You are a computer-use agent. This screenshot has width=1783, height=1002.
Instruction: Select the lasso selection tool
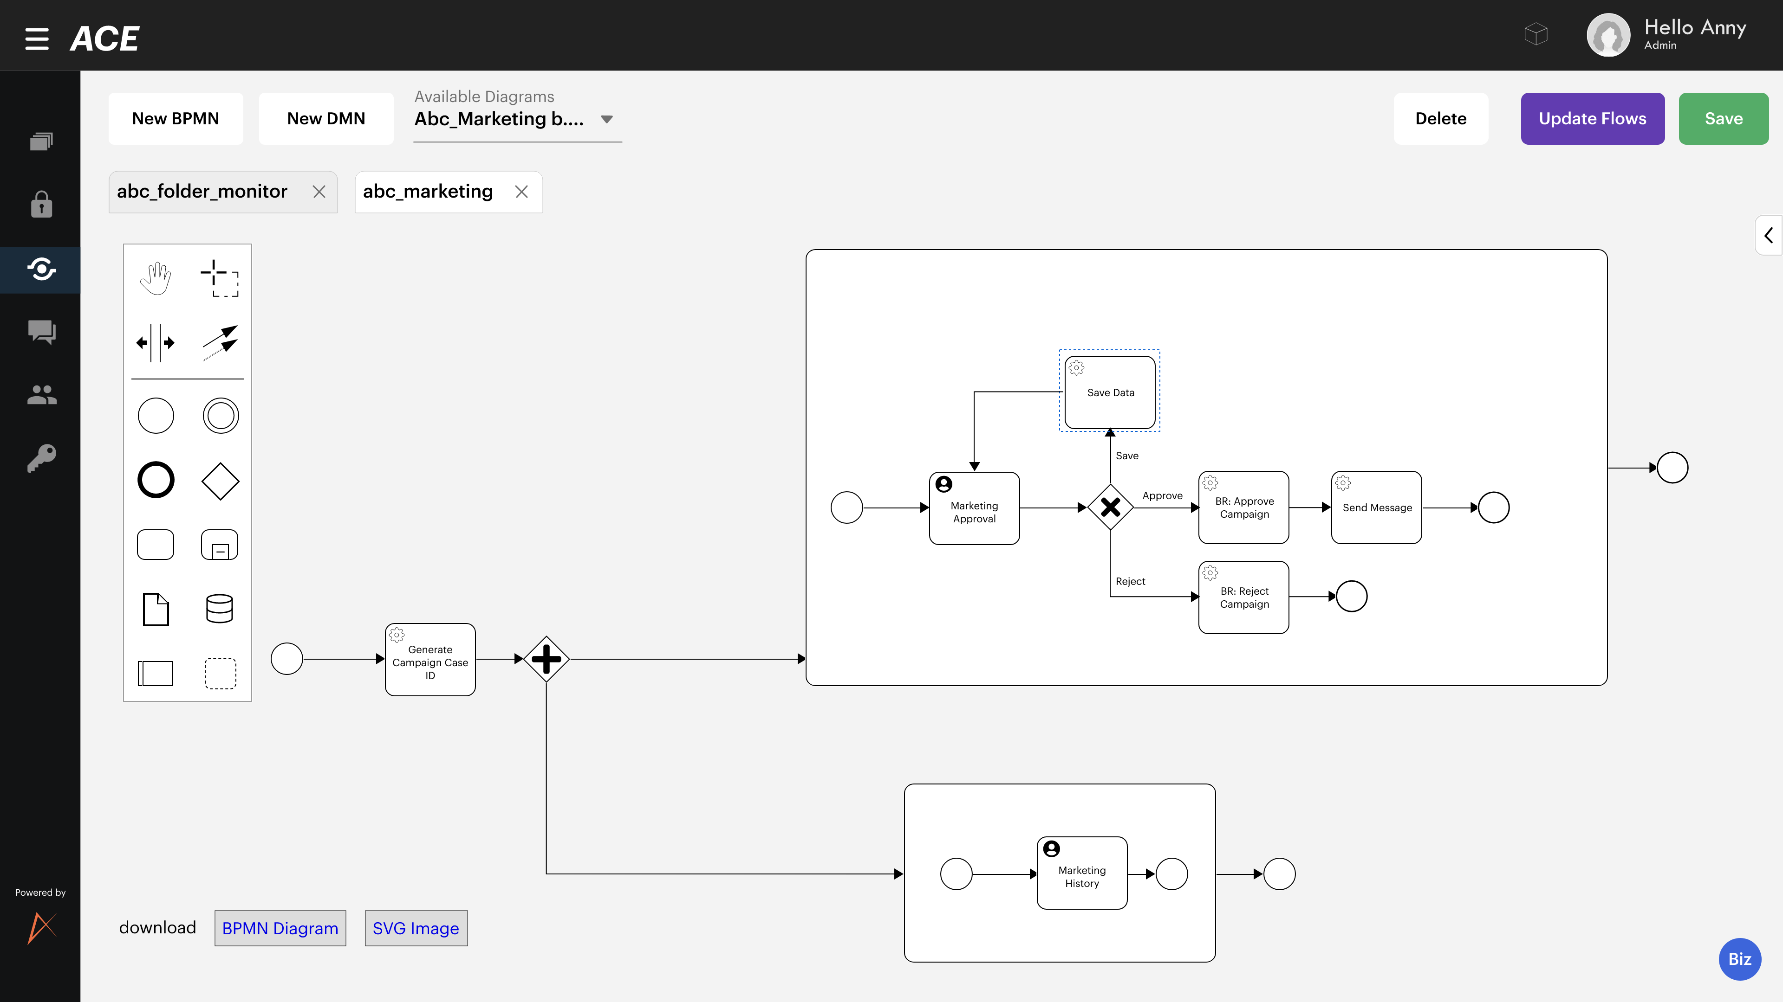pyautogui.click(x=220, y=278)
